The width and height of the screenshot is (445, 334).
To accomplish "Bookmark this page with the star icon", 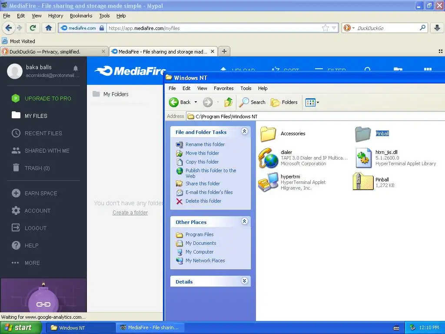I will point(325,28).
